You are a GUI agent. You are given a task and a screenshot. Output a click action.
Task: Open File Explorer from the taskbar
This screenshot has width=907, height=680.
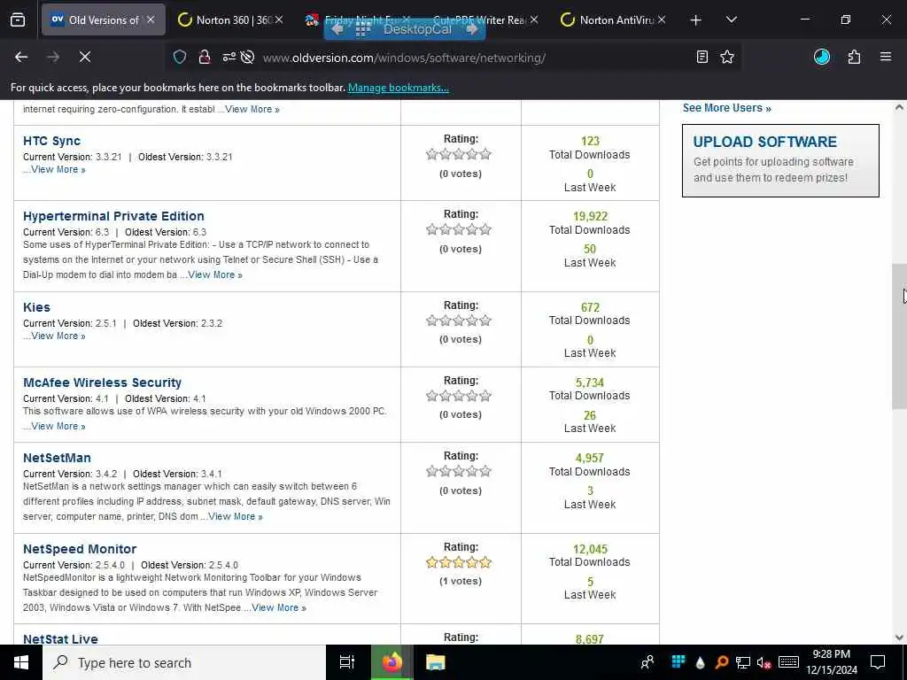point(435,662)
